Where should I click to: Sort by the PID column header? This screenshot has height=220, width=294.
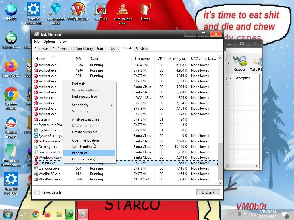pos(81,58)
